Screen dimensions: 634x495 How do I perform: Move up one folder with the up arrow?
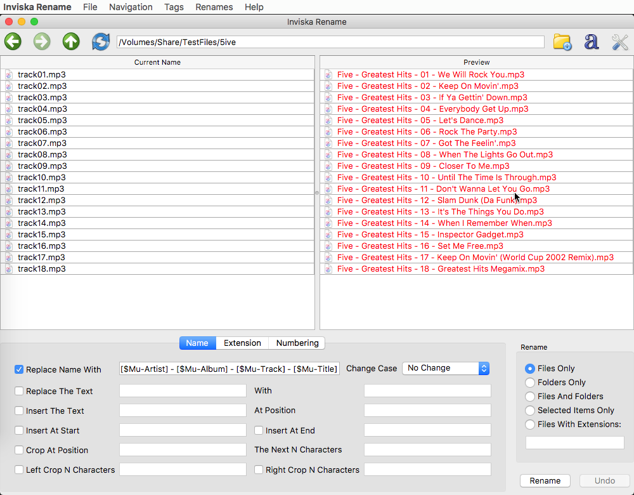pyautogui.click(x=71, y=42)
